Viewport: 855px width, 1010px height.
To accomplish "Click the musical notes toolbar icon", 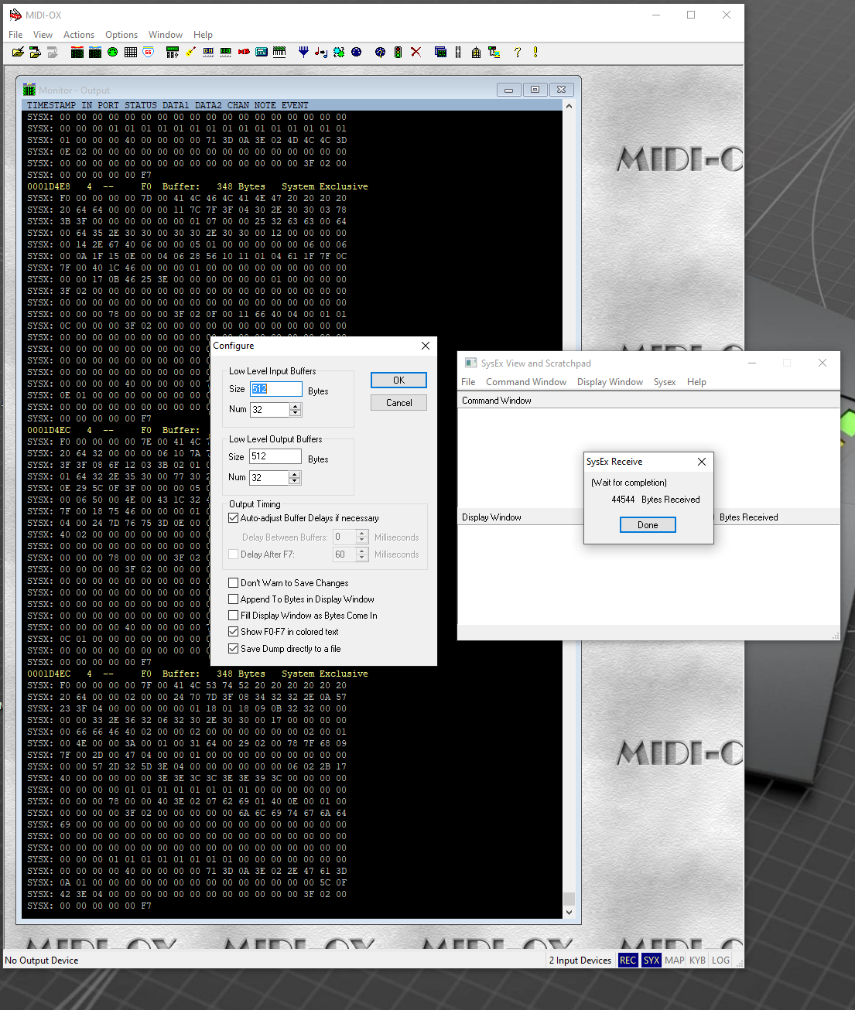I will pos(321,53).
